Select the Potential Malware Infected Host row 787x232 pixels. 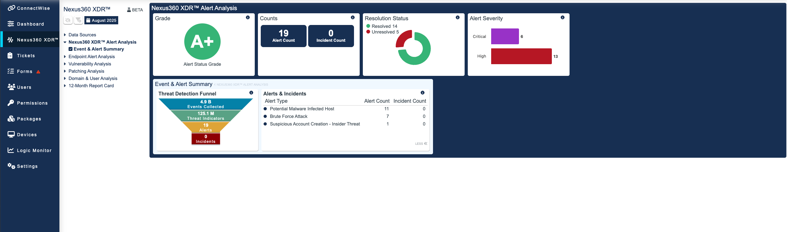345,109
